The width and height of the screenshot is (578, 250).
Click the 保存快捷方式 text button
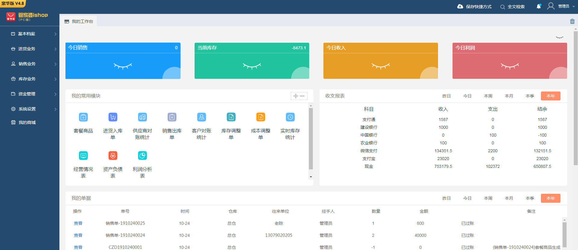(478, 7)
